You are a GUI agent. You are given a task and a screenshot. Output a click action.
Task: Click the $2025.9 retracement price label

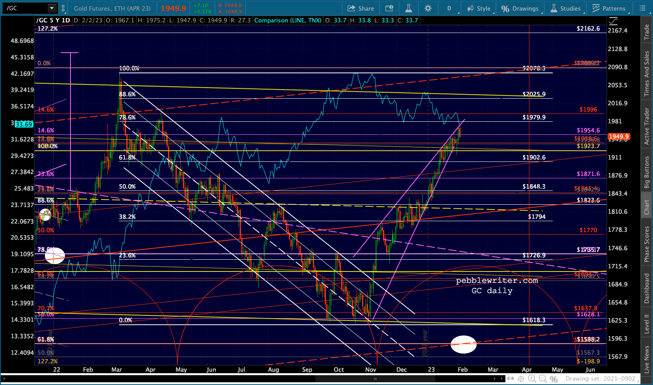[534, 94]
